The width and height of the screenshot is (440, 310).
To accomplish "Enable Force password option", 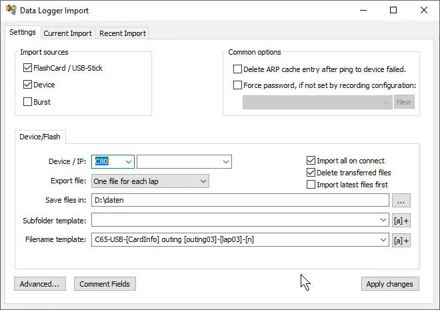I will click(x=238, y=85).
